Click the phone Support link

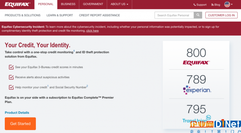tap(200, 5)
